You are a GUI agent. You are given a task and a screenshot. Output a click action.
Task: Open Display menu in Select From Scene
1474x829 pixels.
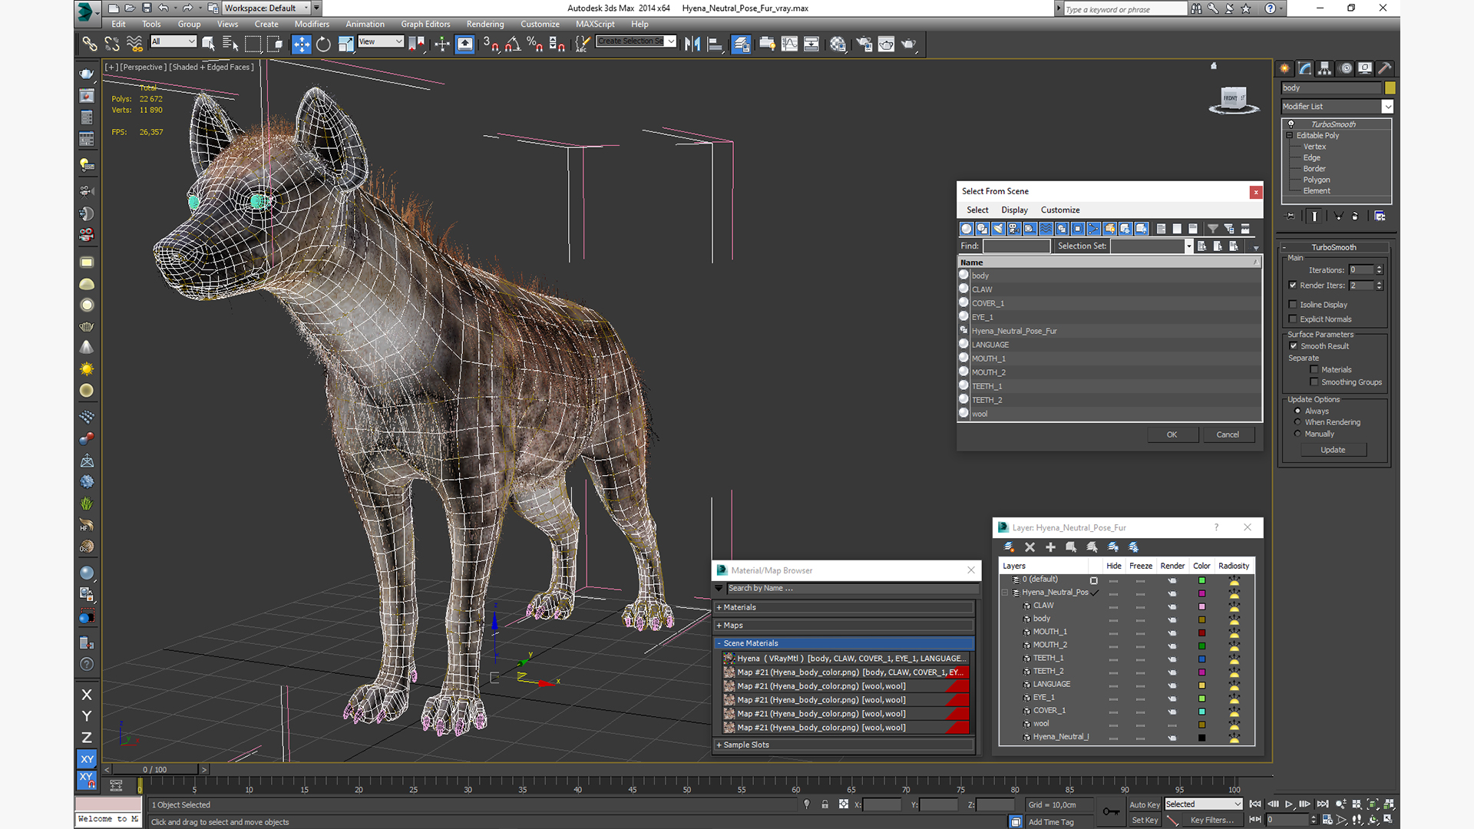1014,210
